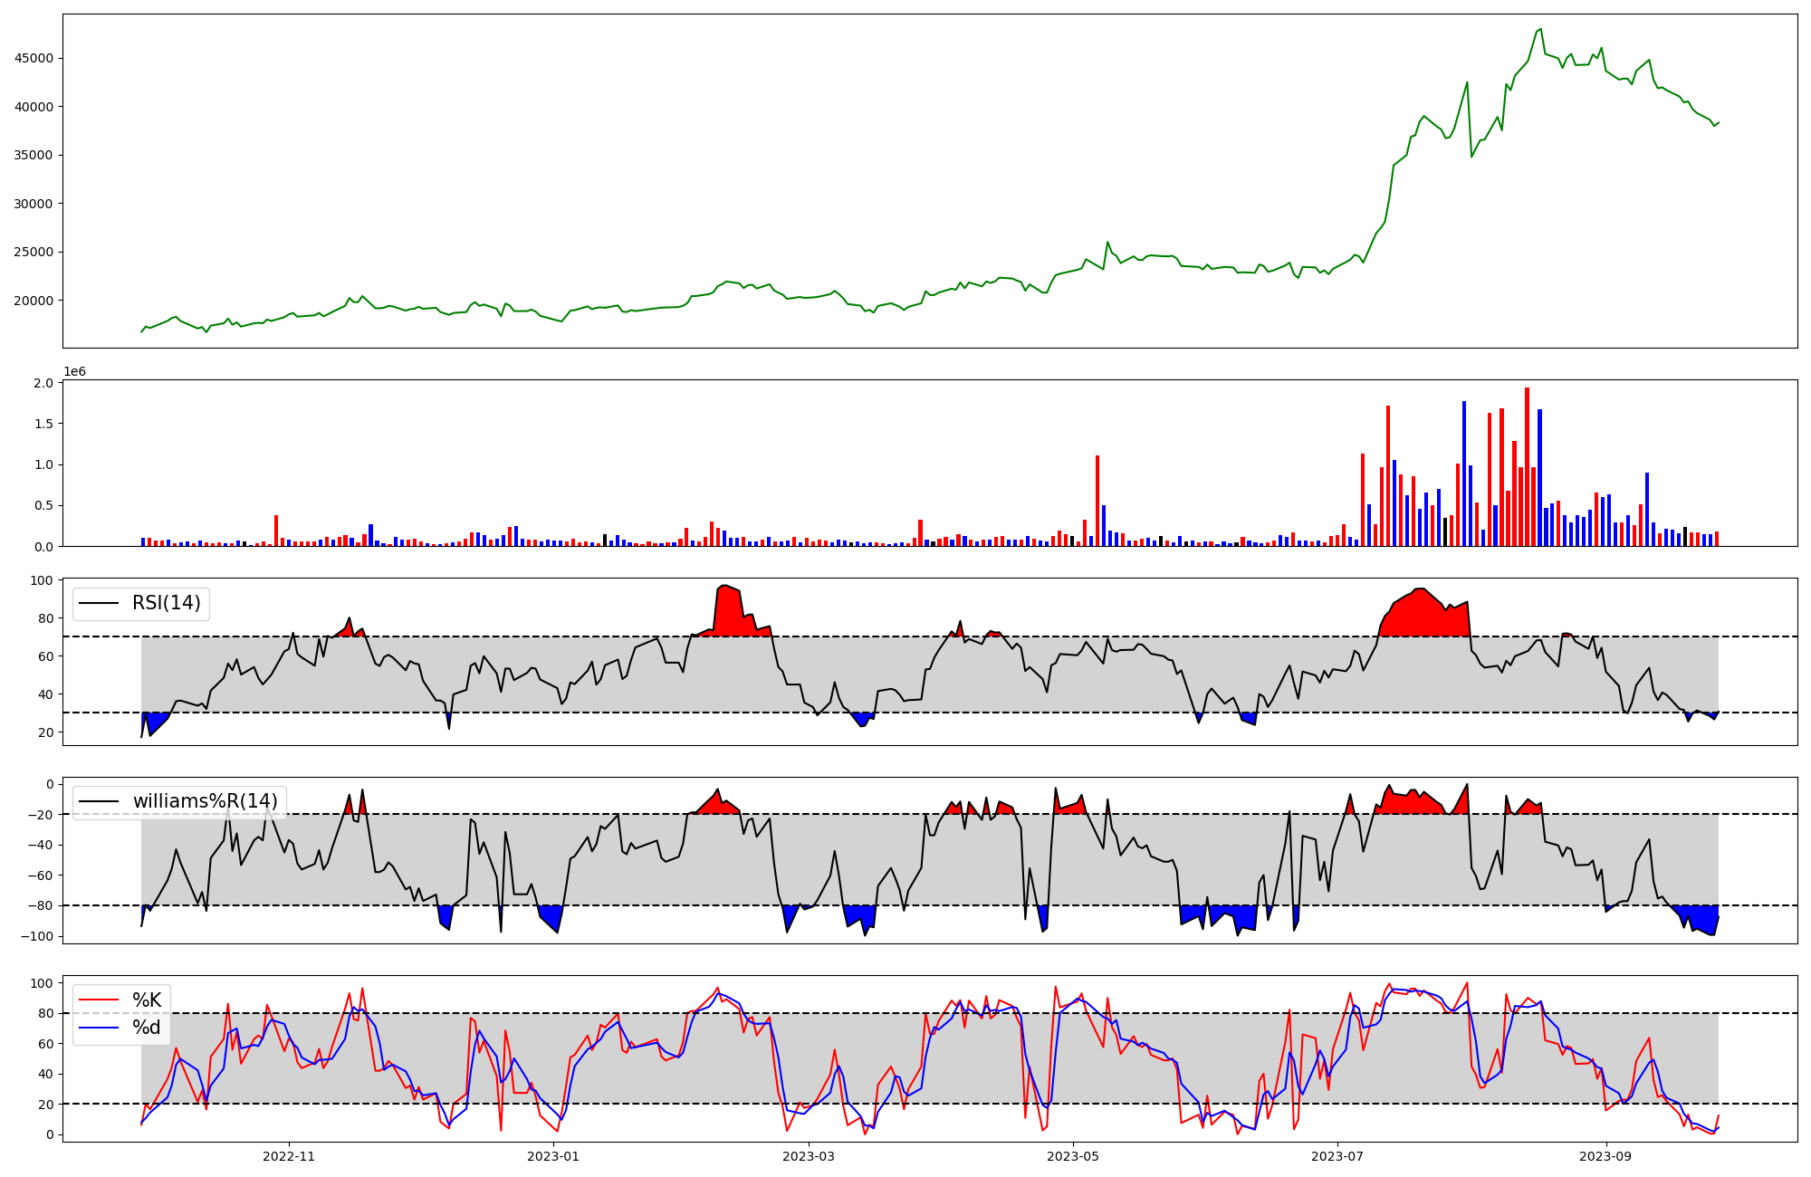Image resolution: width=1811 pixels, height=1177 pixels.
Task: Click the red %K legend line sample
Action: pos(99,1000)
